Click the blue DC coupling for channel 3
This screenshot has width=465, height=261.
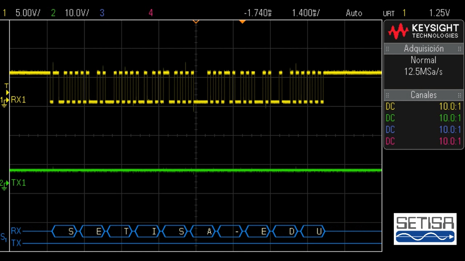(390, 130)
